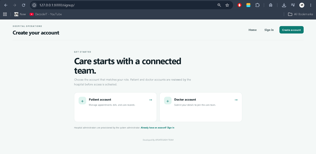Click 'Submit your details to join the care team.'
This screenshot has height=154, width=316.
(195, 105)
